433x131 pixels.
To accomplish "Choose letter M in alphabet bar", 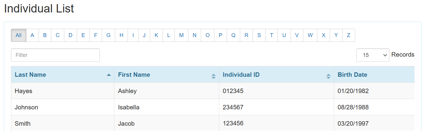I will click(181, 35).
